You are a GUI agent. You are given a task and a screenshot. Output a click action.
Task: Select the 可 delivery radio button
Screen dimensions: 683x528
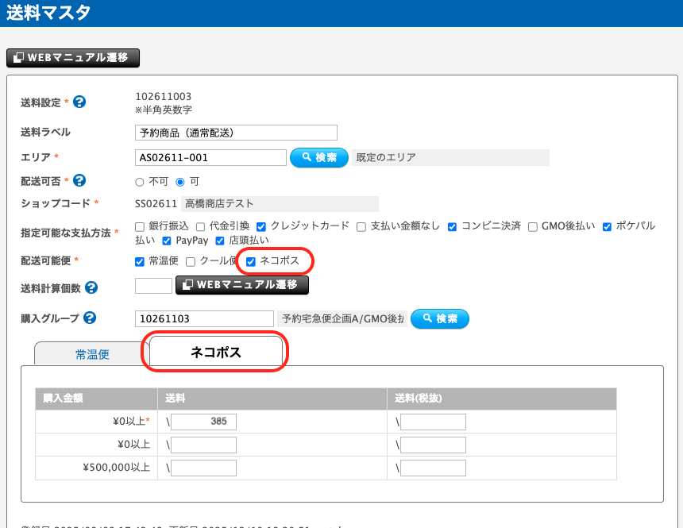pyautogui.click(x=180, y=182)
